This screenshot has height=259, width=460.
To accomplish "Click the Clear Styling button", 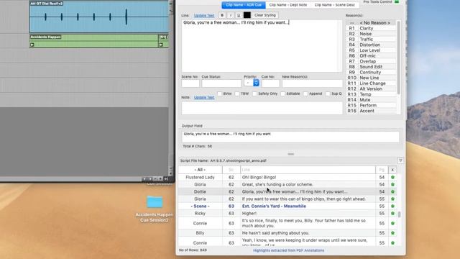I will [265, 15].
